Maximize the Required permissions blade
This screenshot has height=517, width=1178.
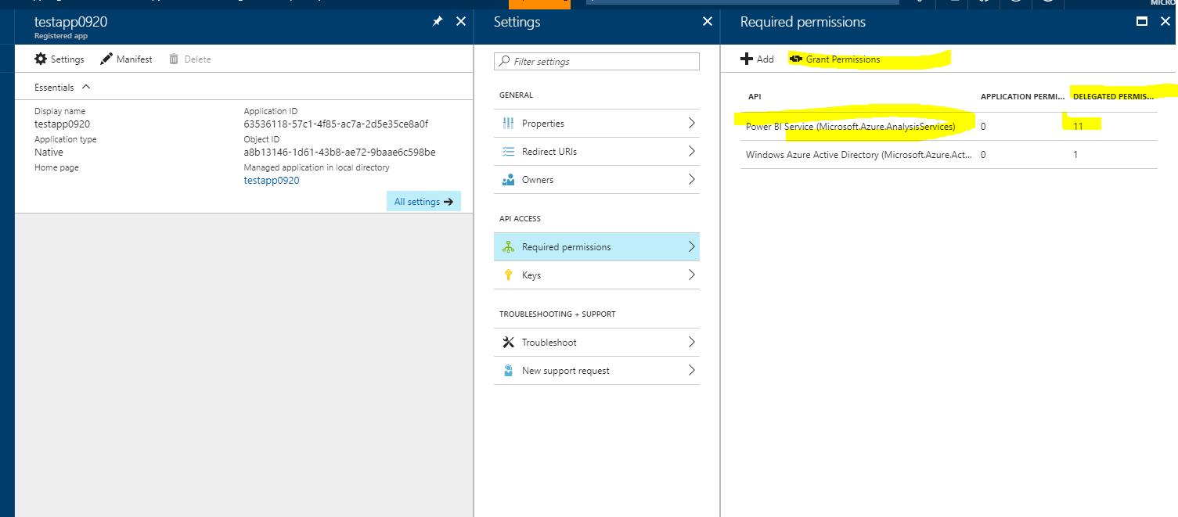coord(1142,22)
